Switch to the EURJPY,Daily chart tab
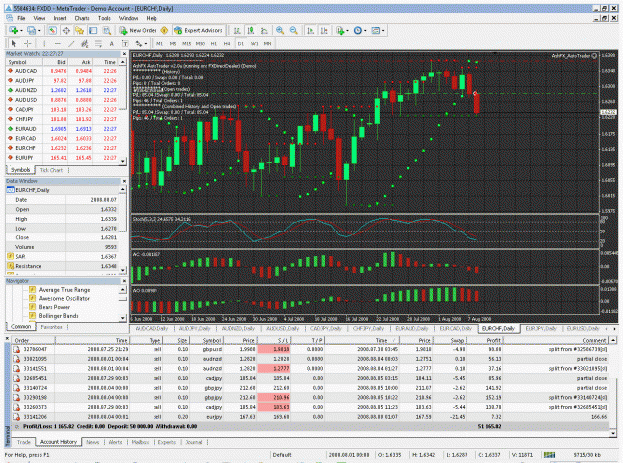 [540, 328]
